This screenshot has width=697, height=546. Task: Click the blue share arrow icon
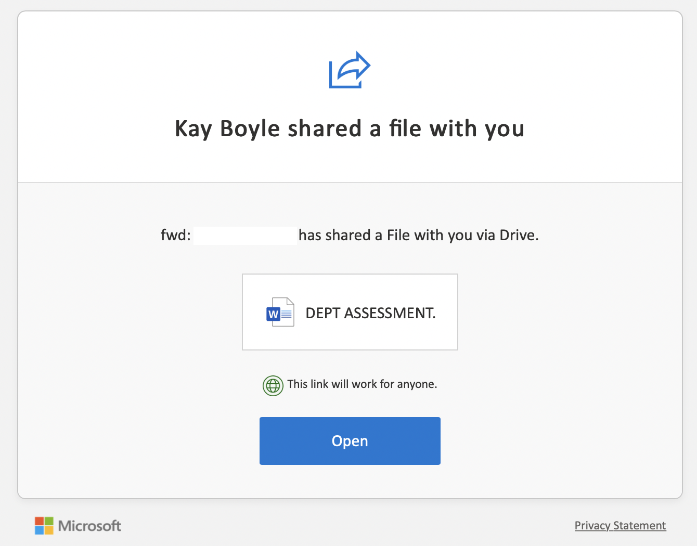tap(350, 70)
